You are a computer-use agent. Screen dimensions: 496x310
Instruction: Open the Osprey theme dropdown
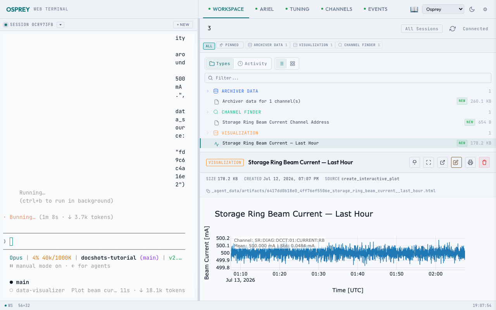[443, 9]
